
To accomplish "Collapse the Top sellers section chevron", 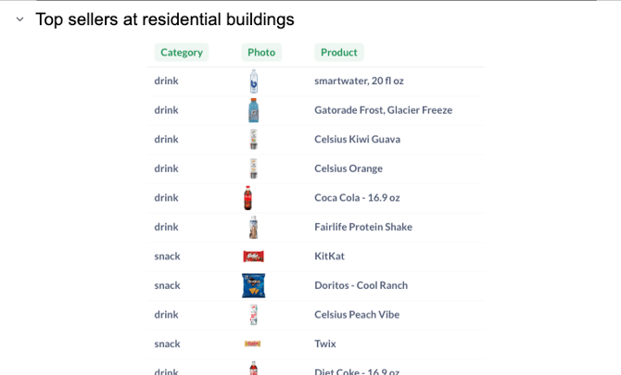I will coord(19,19).
